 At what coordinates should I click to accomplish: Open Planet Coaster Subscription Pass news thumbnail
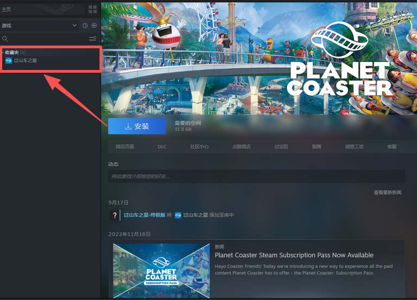[161, 271]
